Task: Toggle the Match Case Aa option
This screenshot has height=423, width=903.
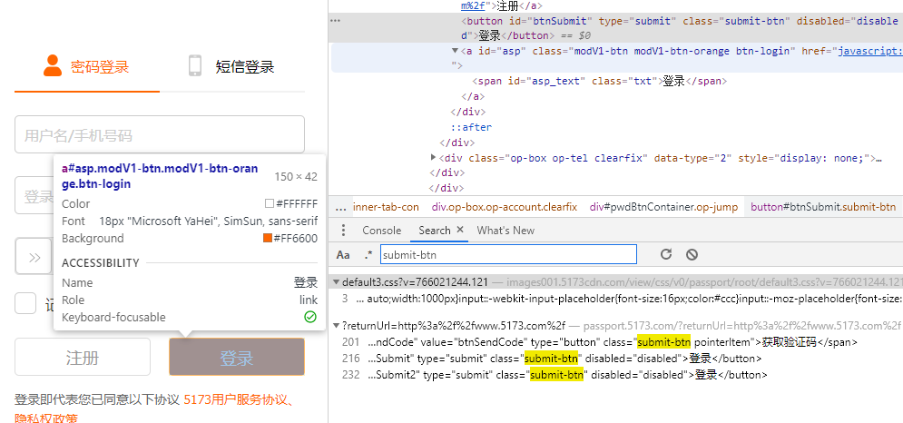Action: [343, 254]
